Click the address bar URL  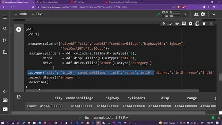(84, 7)
